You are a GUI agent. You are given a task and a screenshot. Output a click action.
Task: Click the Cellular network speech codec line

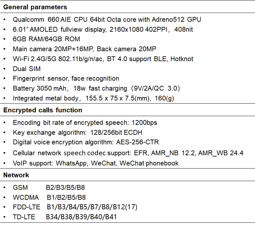click(128, 153)
